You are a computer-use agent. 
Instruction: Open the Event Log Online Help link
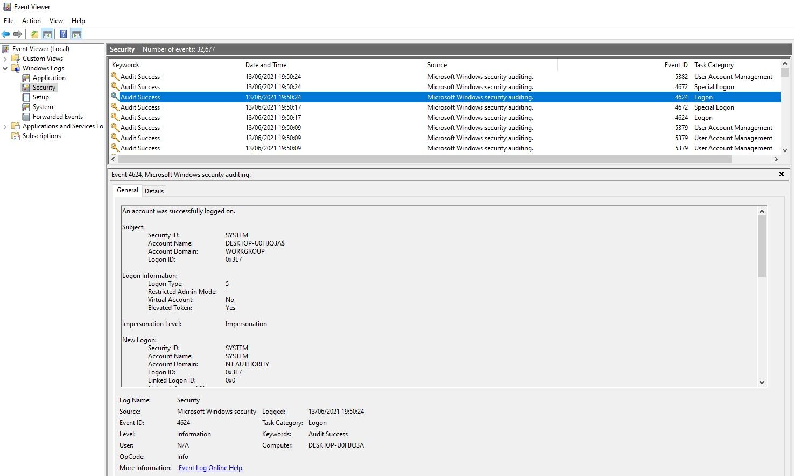click(x=210, y=468)
